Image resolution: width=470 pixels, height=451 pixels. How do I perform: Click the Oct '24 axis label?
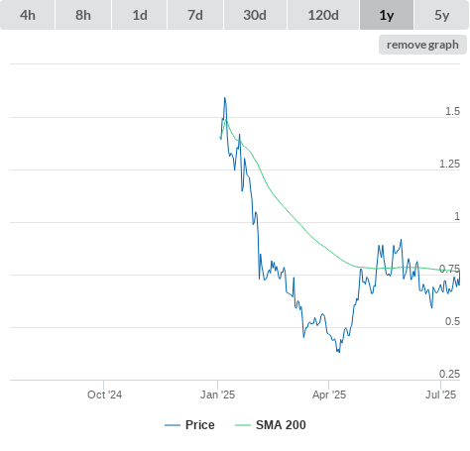coord(104,395)
